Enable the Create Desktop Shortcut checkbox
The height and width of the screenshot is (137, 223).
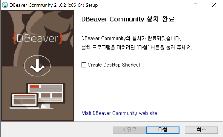tap(84, 65)
